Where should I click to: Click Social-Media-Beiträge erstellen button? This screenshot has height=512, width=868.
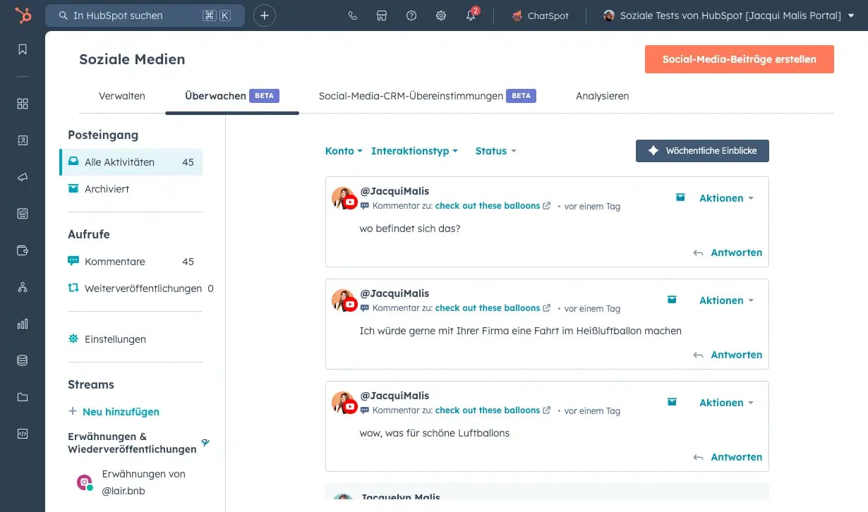739,59
